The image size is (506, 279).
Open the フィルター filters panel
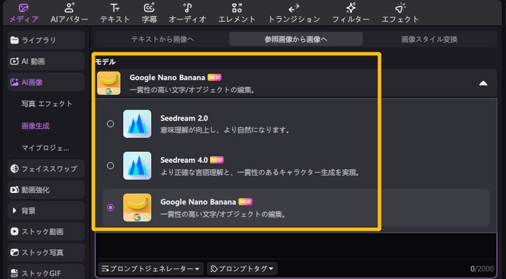[350, 13]
